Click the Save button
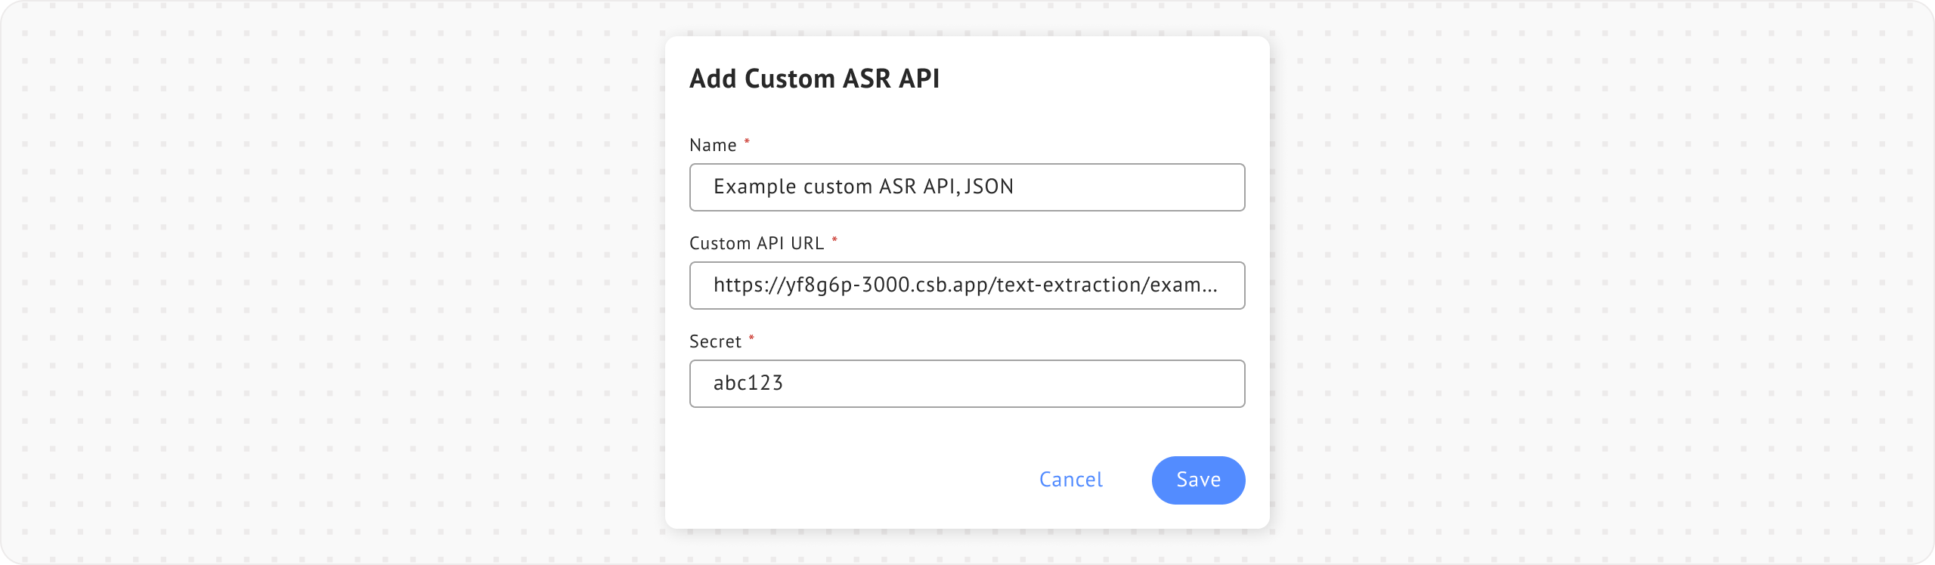The image size is (1935, 565). (1198, 480)
